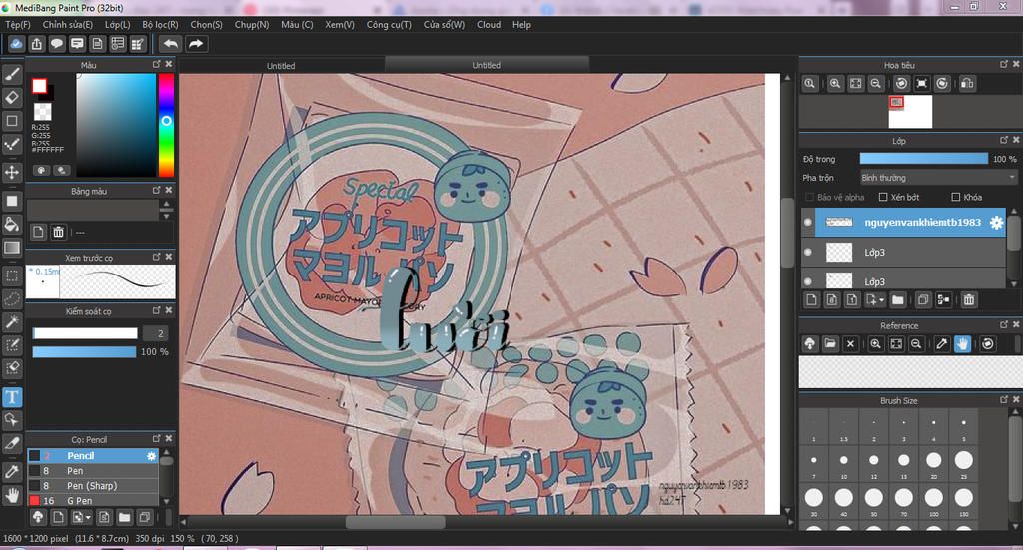This screenshot has width=1023, height=550.
Task: Select the Pen (Sharp) brush
Action: tap(93, 486)
